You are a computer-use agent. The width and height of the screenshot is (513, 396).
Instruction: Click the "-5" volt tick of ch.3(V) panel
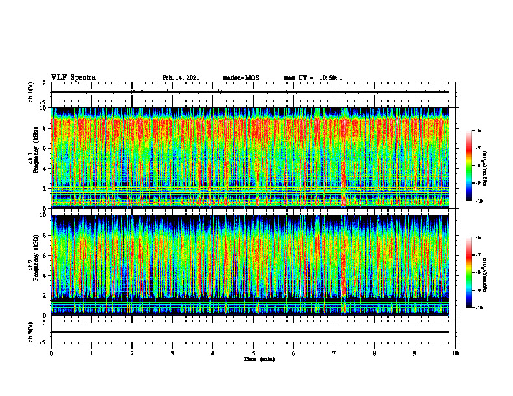tap(44, 342)
